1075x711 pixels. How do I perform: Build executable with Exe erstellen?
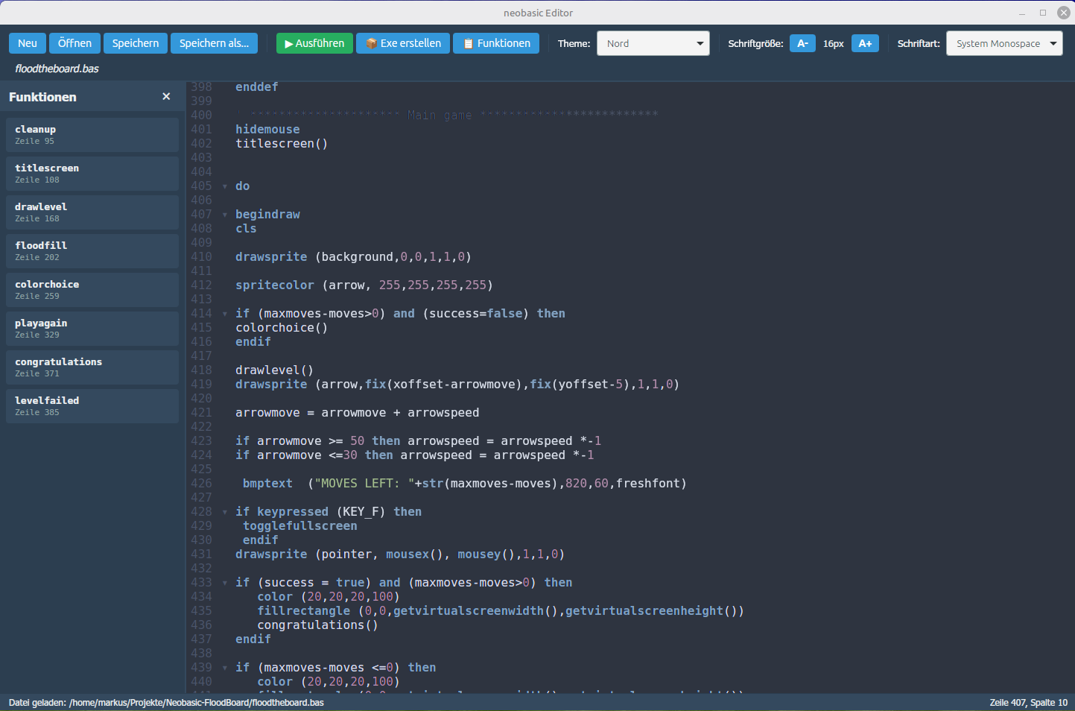(403, 43)
